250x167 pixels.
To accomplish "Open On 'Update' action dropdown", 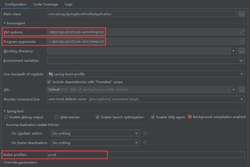I will tap(95, 133).
